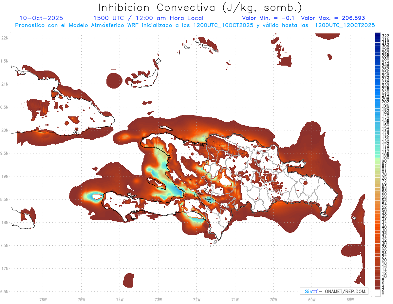Click the '50' value on the color bar
The width and height of the screenshot is (393, 304).
pos(384,211)
